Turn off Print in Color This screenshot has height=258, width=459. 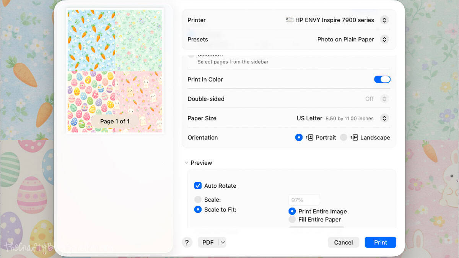coord(382,79)
